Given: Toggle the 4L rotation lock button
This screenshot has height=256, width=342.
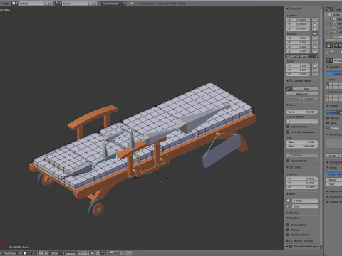Looking at the screenshot, I should (315, 33).
